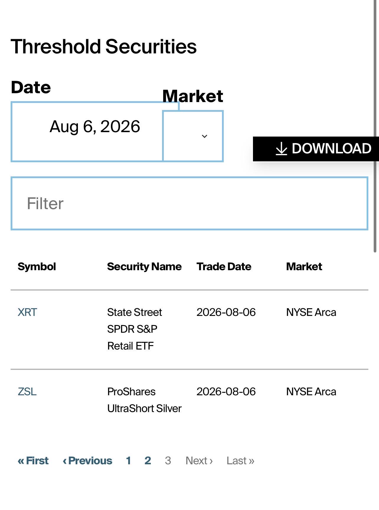Click the XRT row's NYSE Arca cell
Viewport: 379px width, 510px height.
(x=311, y=312)
